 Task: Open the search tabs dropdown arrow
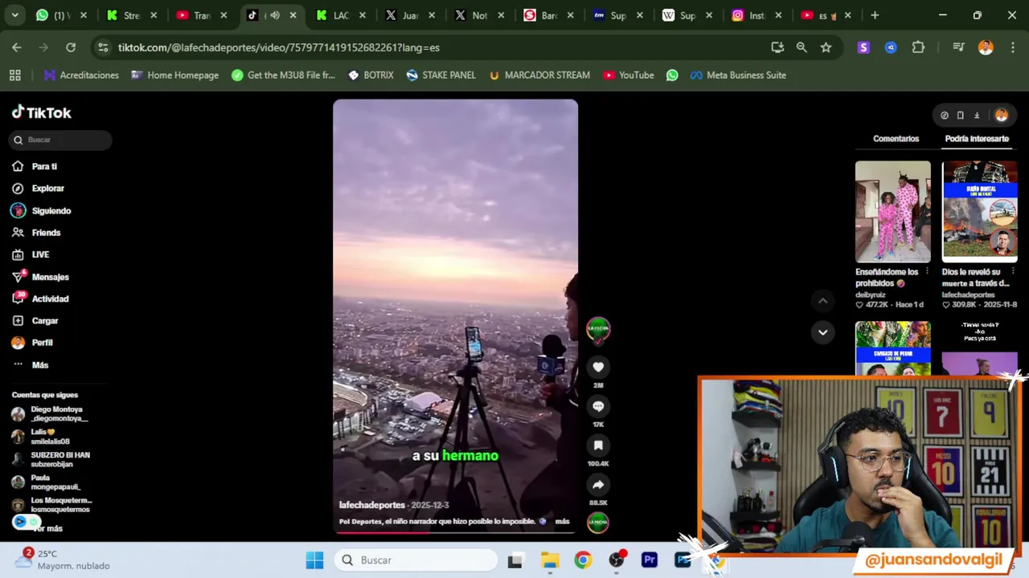tap(14, 15)
